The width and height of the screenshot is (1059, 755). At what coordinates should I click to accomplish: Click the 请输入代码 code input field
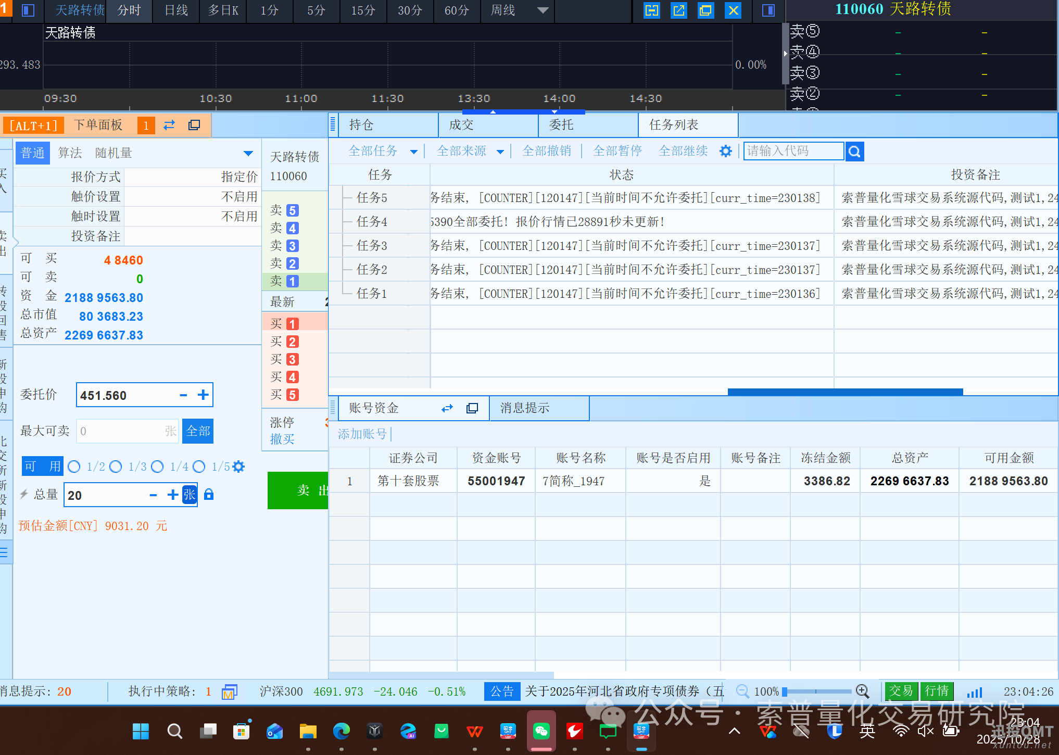(793, 150)
